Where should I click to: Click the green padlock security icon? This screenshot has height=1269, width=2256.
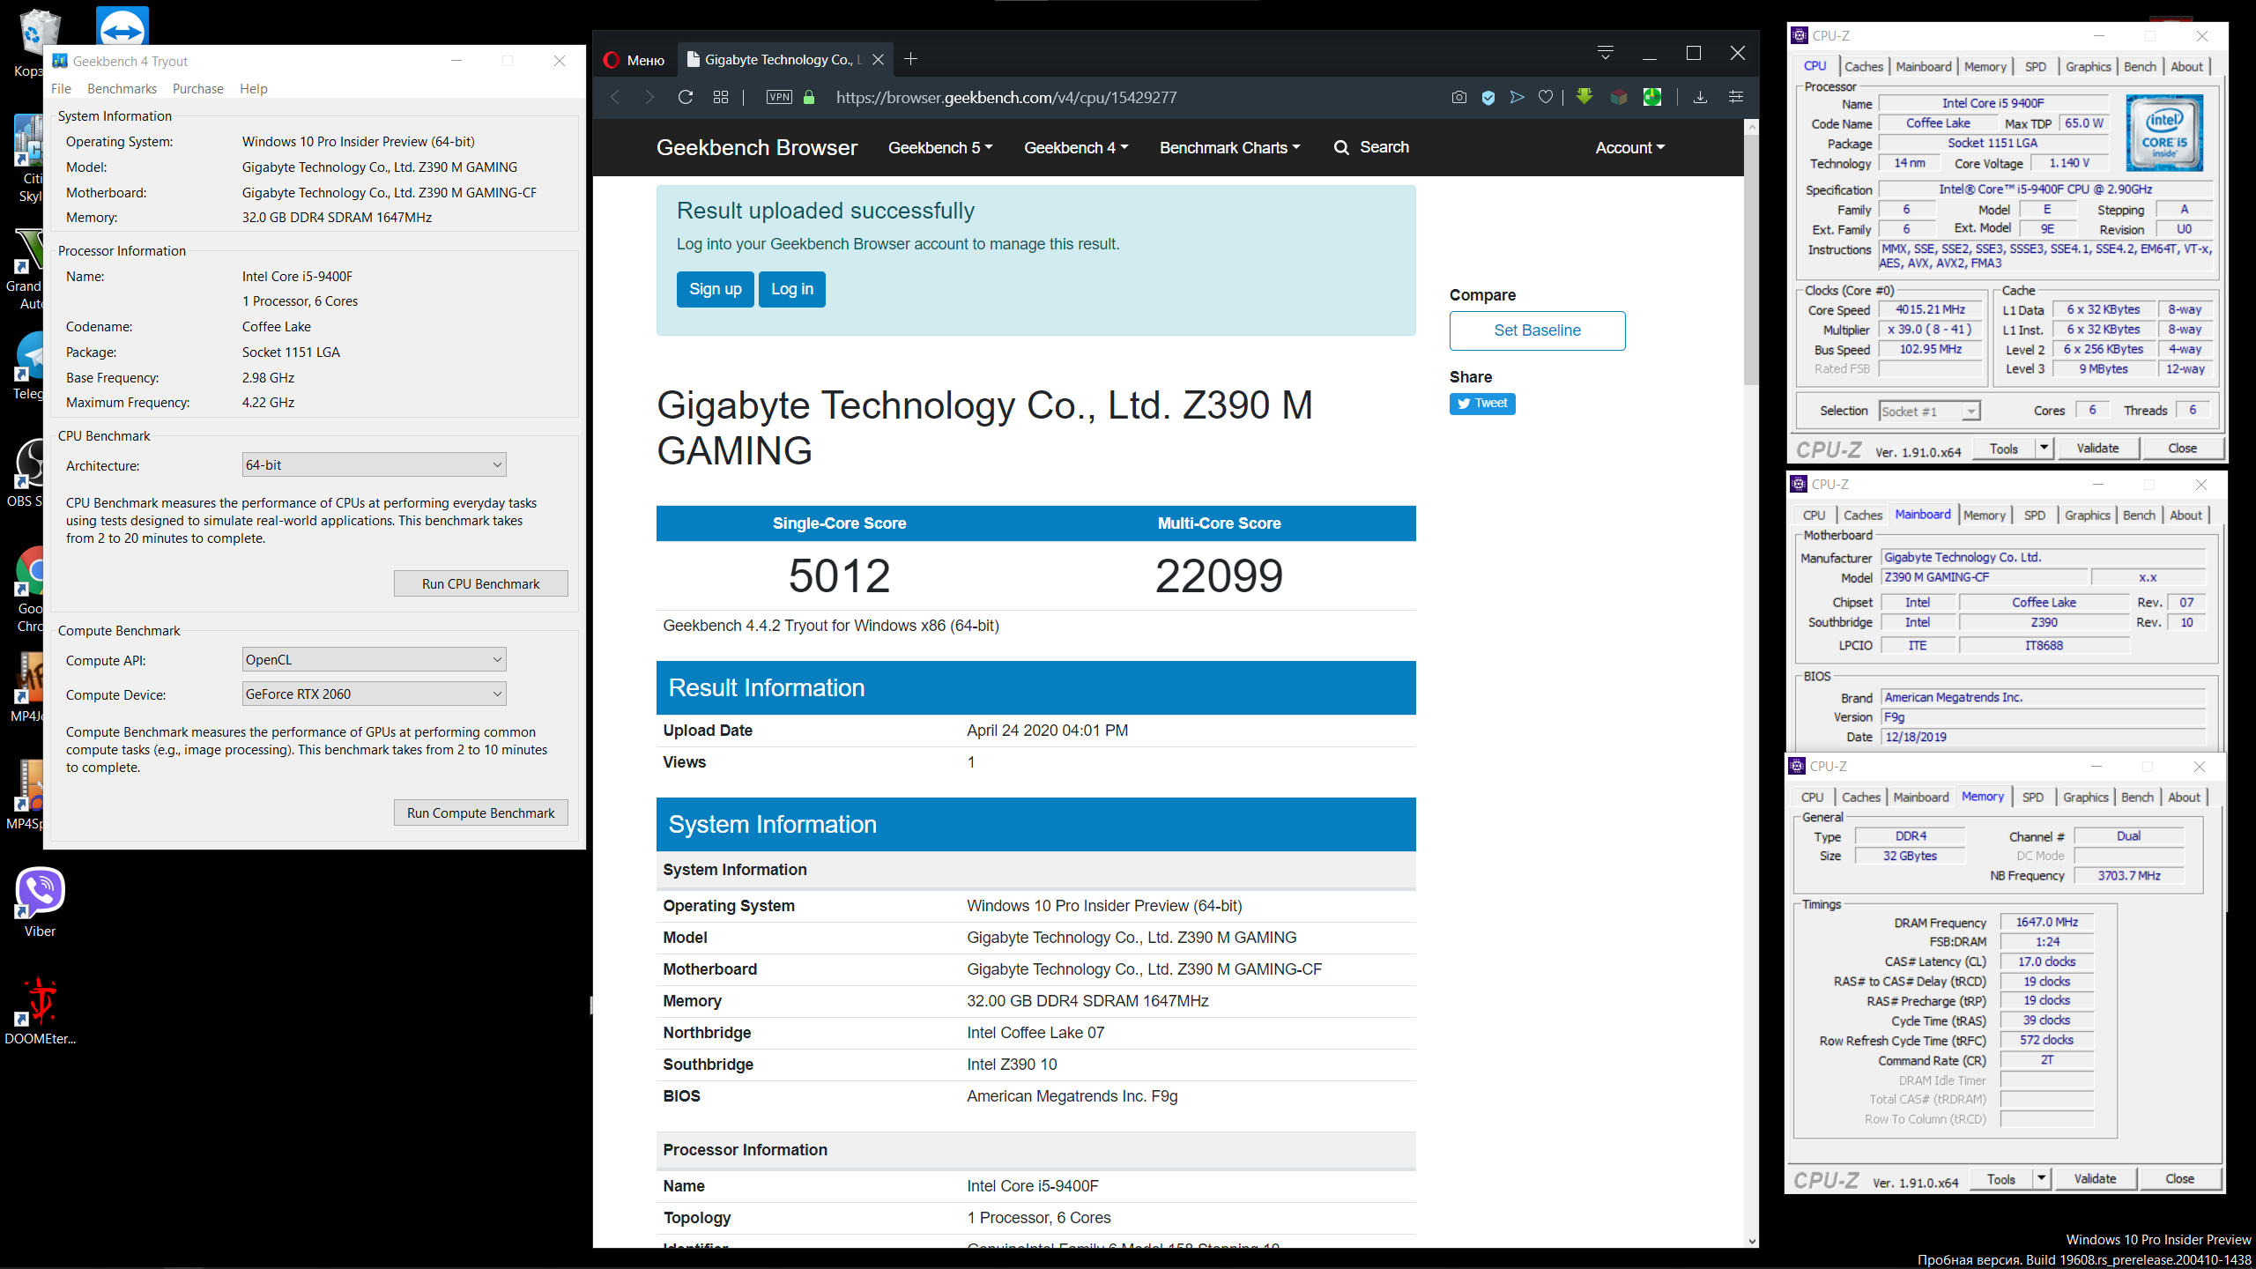click(809, 98)
